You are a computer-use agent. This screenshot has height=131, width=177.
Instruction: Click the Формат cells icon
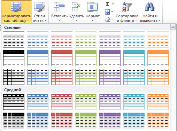coord(92,7)
